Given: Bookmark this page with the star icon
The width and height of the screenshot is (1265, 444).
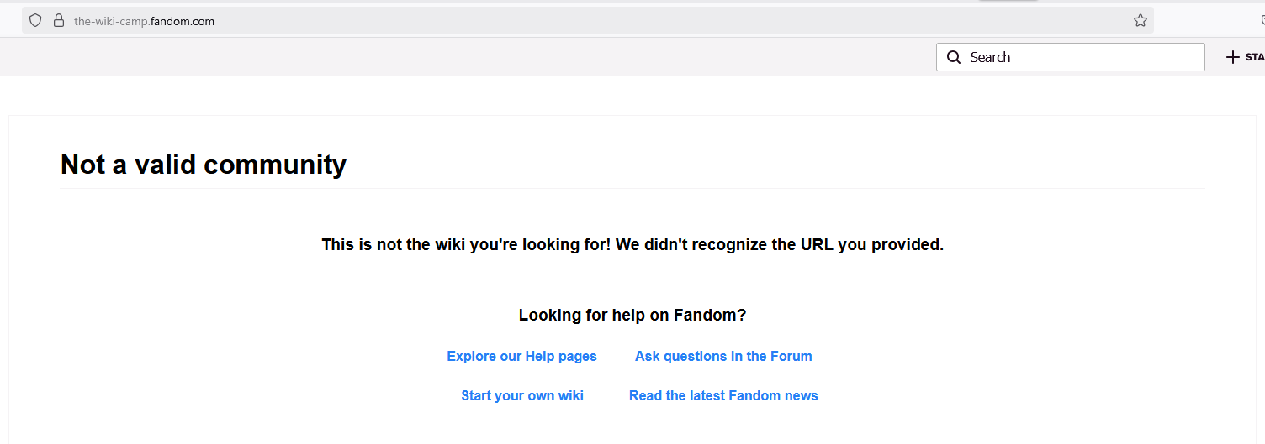Looking at the screenshot, I should coord(1140,21).
